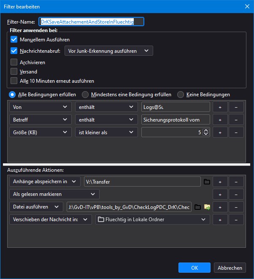The width and height of the screenshot is (254, 279).
Task: Confirm filter with OK button
Action: (195, 268)
